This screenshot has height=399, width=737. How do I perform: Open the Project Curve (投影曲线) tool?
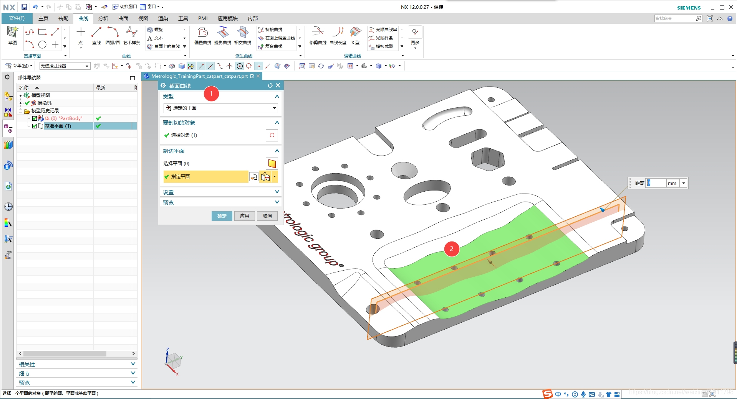pos(223,36)
